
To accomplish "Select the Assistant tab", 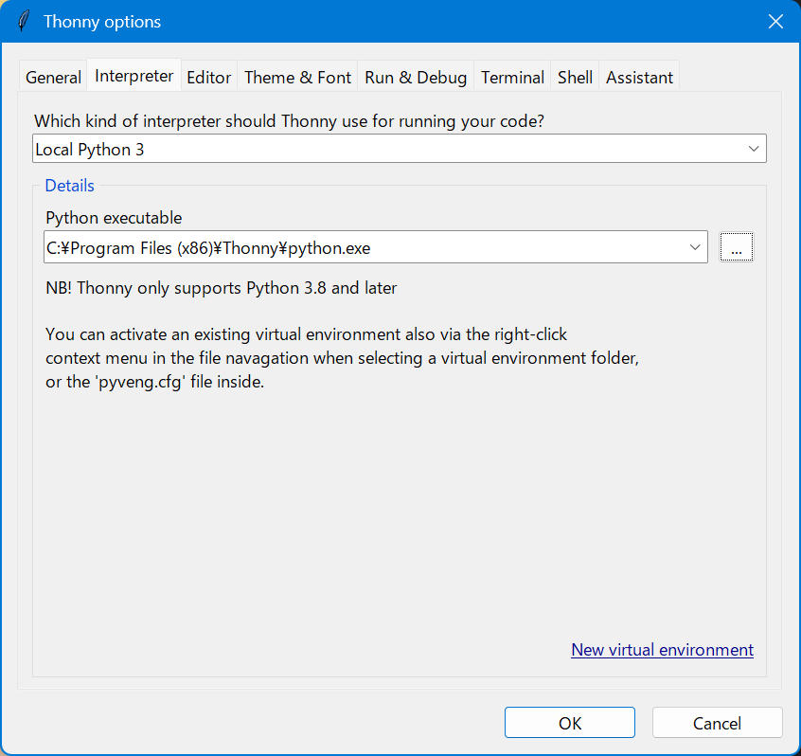I will coord(639,77).
